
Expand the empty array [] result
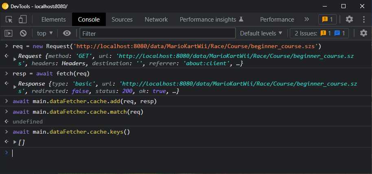[15, 142]
